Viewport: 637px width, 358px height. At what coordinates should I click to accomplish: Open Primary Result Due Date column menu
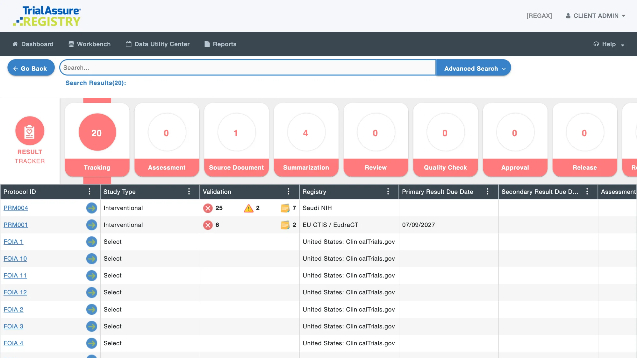tap(488, 192)
